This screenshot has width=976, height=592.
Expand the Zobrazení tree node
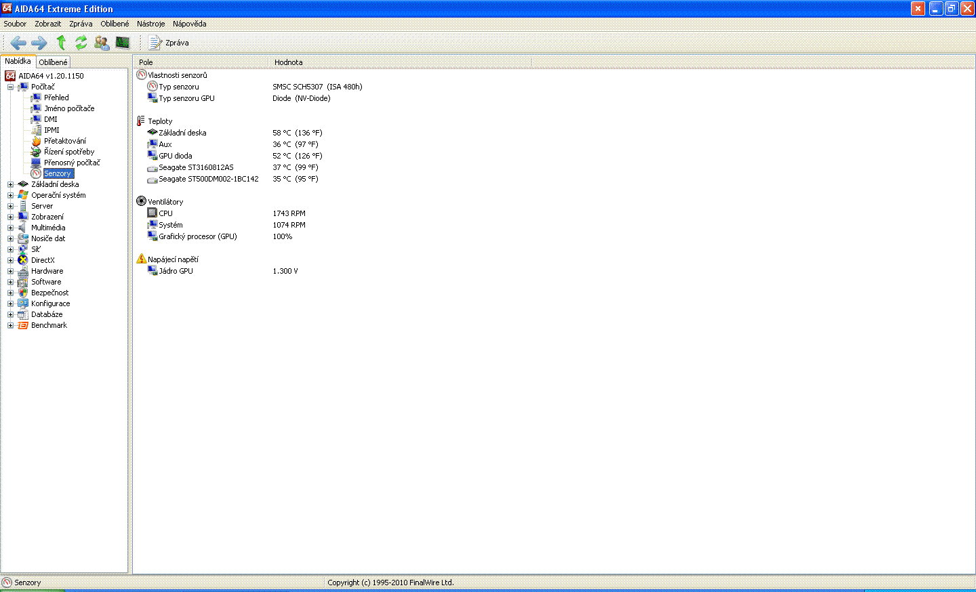10,217
